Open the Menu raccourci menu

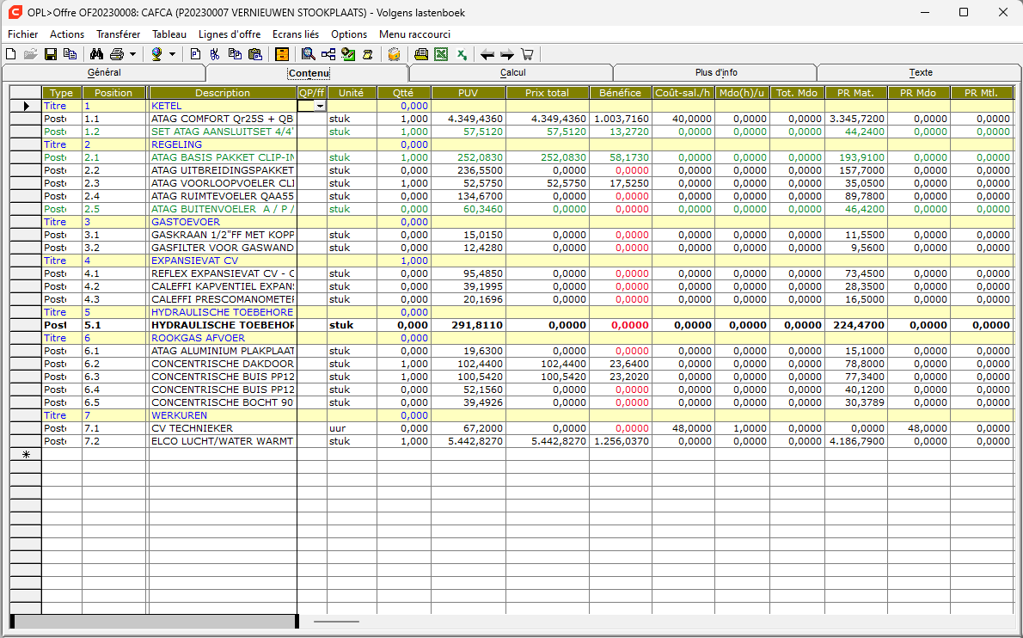(x=415, y=34)
